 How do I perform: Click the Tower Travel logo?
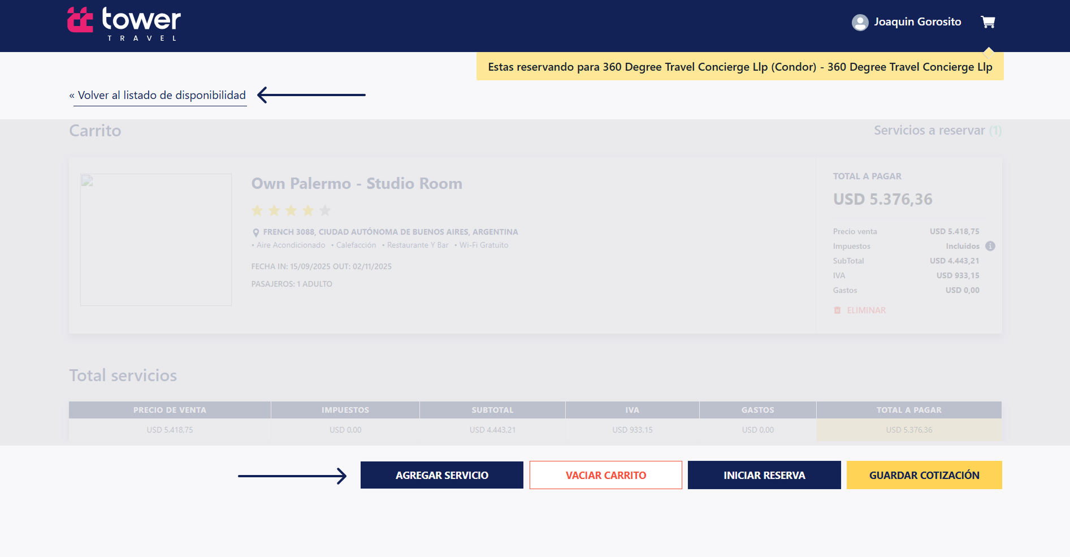[124, 24]
